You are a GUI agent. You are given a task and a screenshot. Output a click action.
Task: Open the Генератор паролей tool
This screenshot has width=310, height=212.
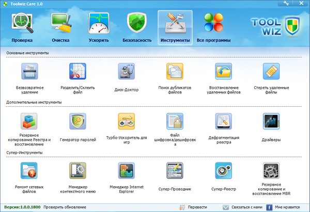pos(79,123)
